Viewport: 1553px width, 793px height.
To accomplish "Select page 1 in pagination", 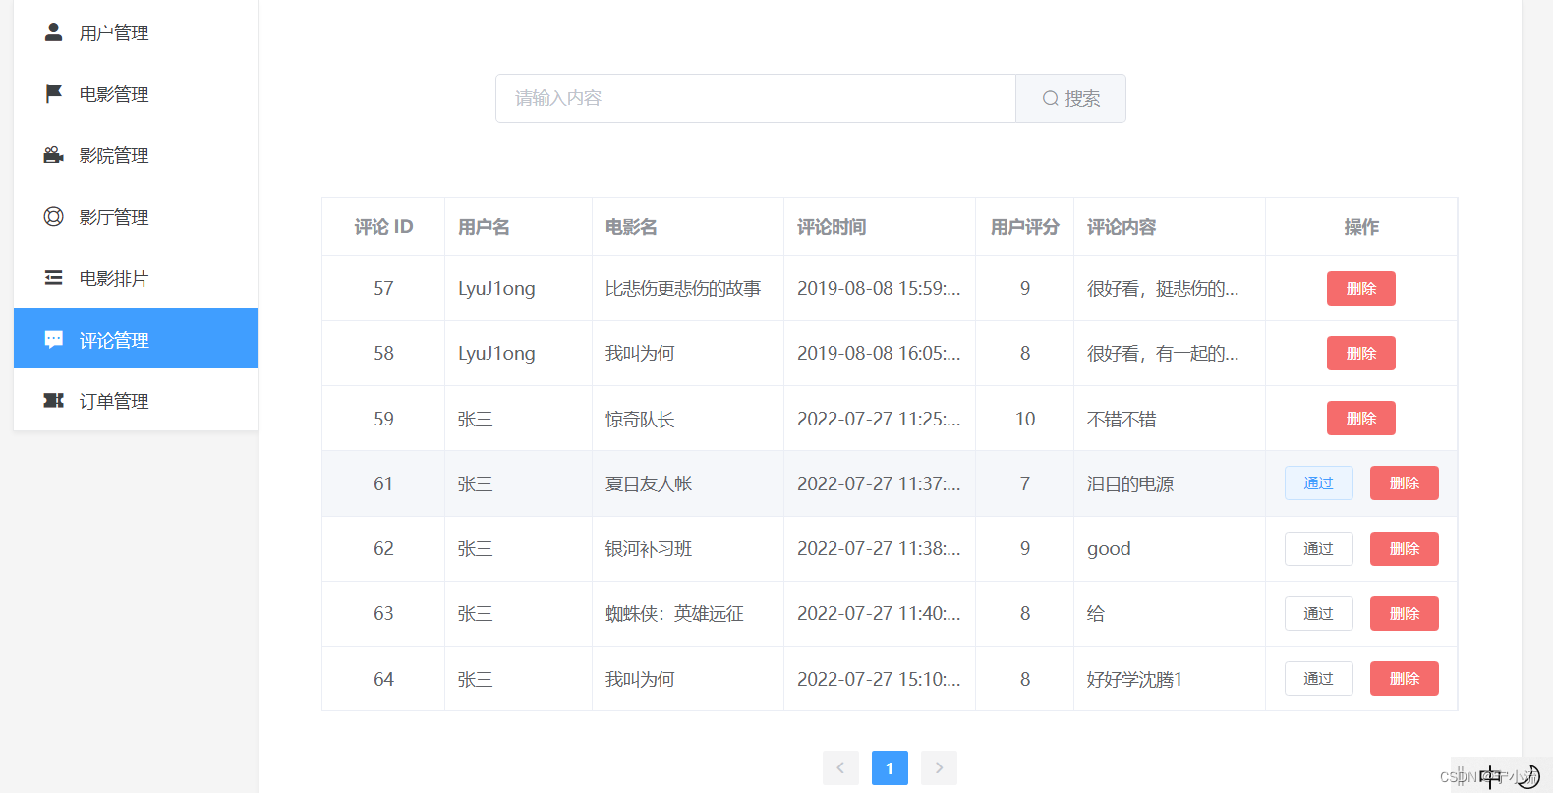I will click(890, 767).
